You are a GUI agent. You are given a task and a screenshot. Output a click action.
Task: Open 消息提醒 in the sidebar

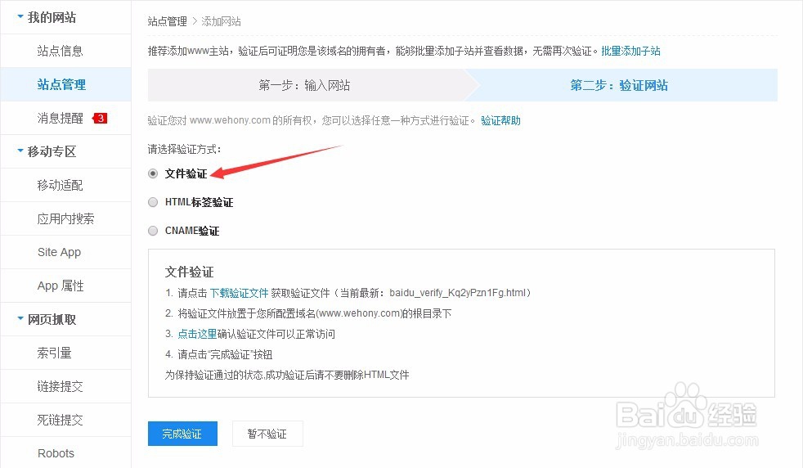(x=60, y=119)
